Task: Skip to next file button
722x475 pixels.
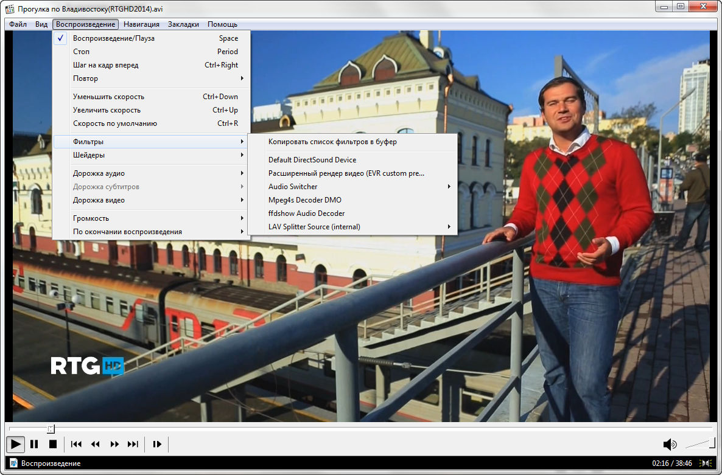Action: tap(133, 444)
